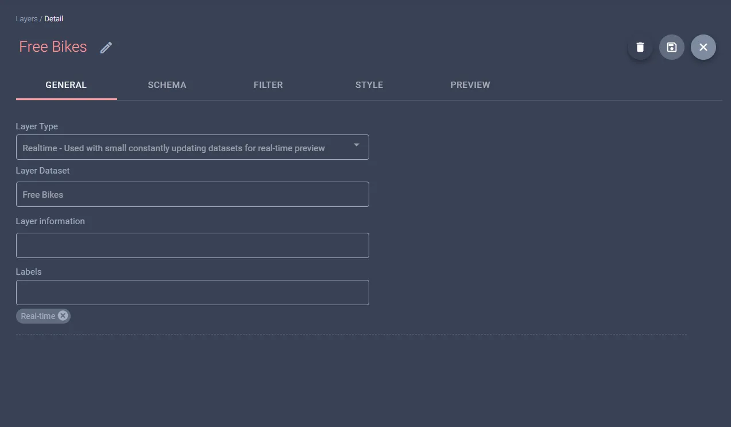731x427 pixels.
Task: Click Detail in the breadcrumb
Action: coord(54,19)
